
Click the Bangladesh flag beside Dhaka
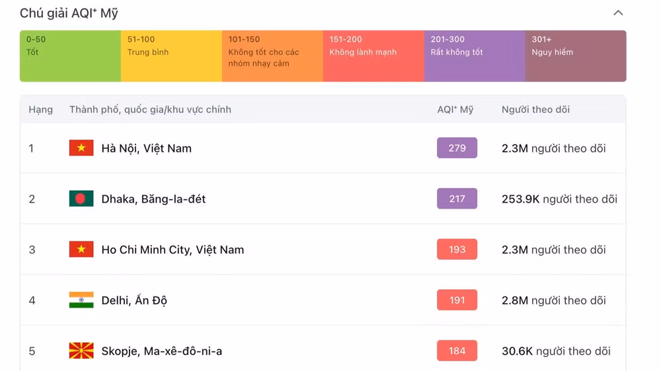coord(81,198)
